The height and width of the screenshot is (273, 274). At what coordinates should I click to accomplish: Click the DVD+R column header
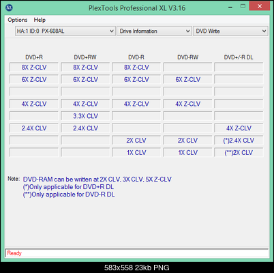34,57
